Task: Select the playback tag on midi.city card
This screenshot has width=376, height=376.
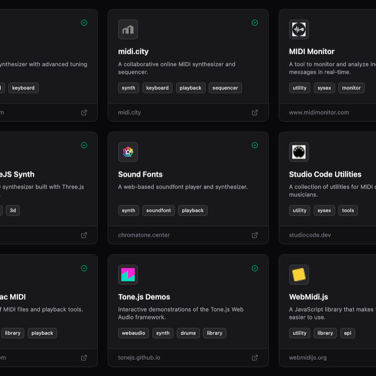Action: (x=190, y=88)
